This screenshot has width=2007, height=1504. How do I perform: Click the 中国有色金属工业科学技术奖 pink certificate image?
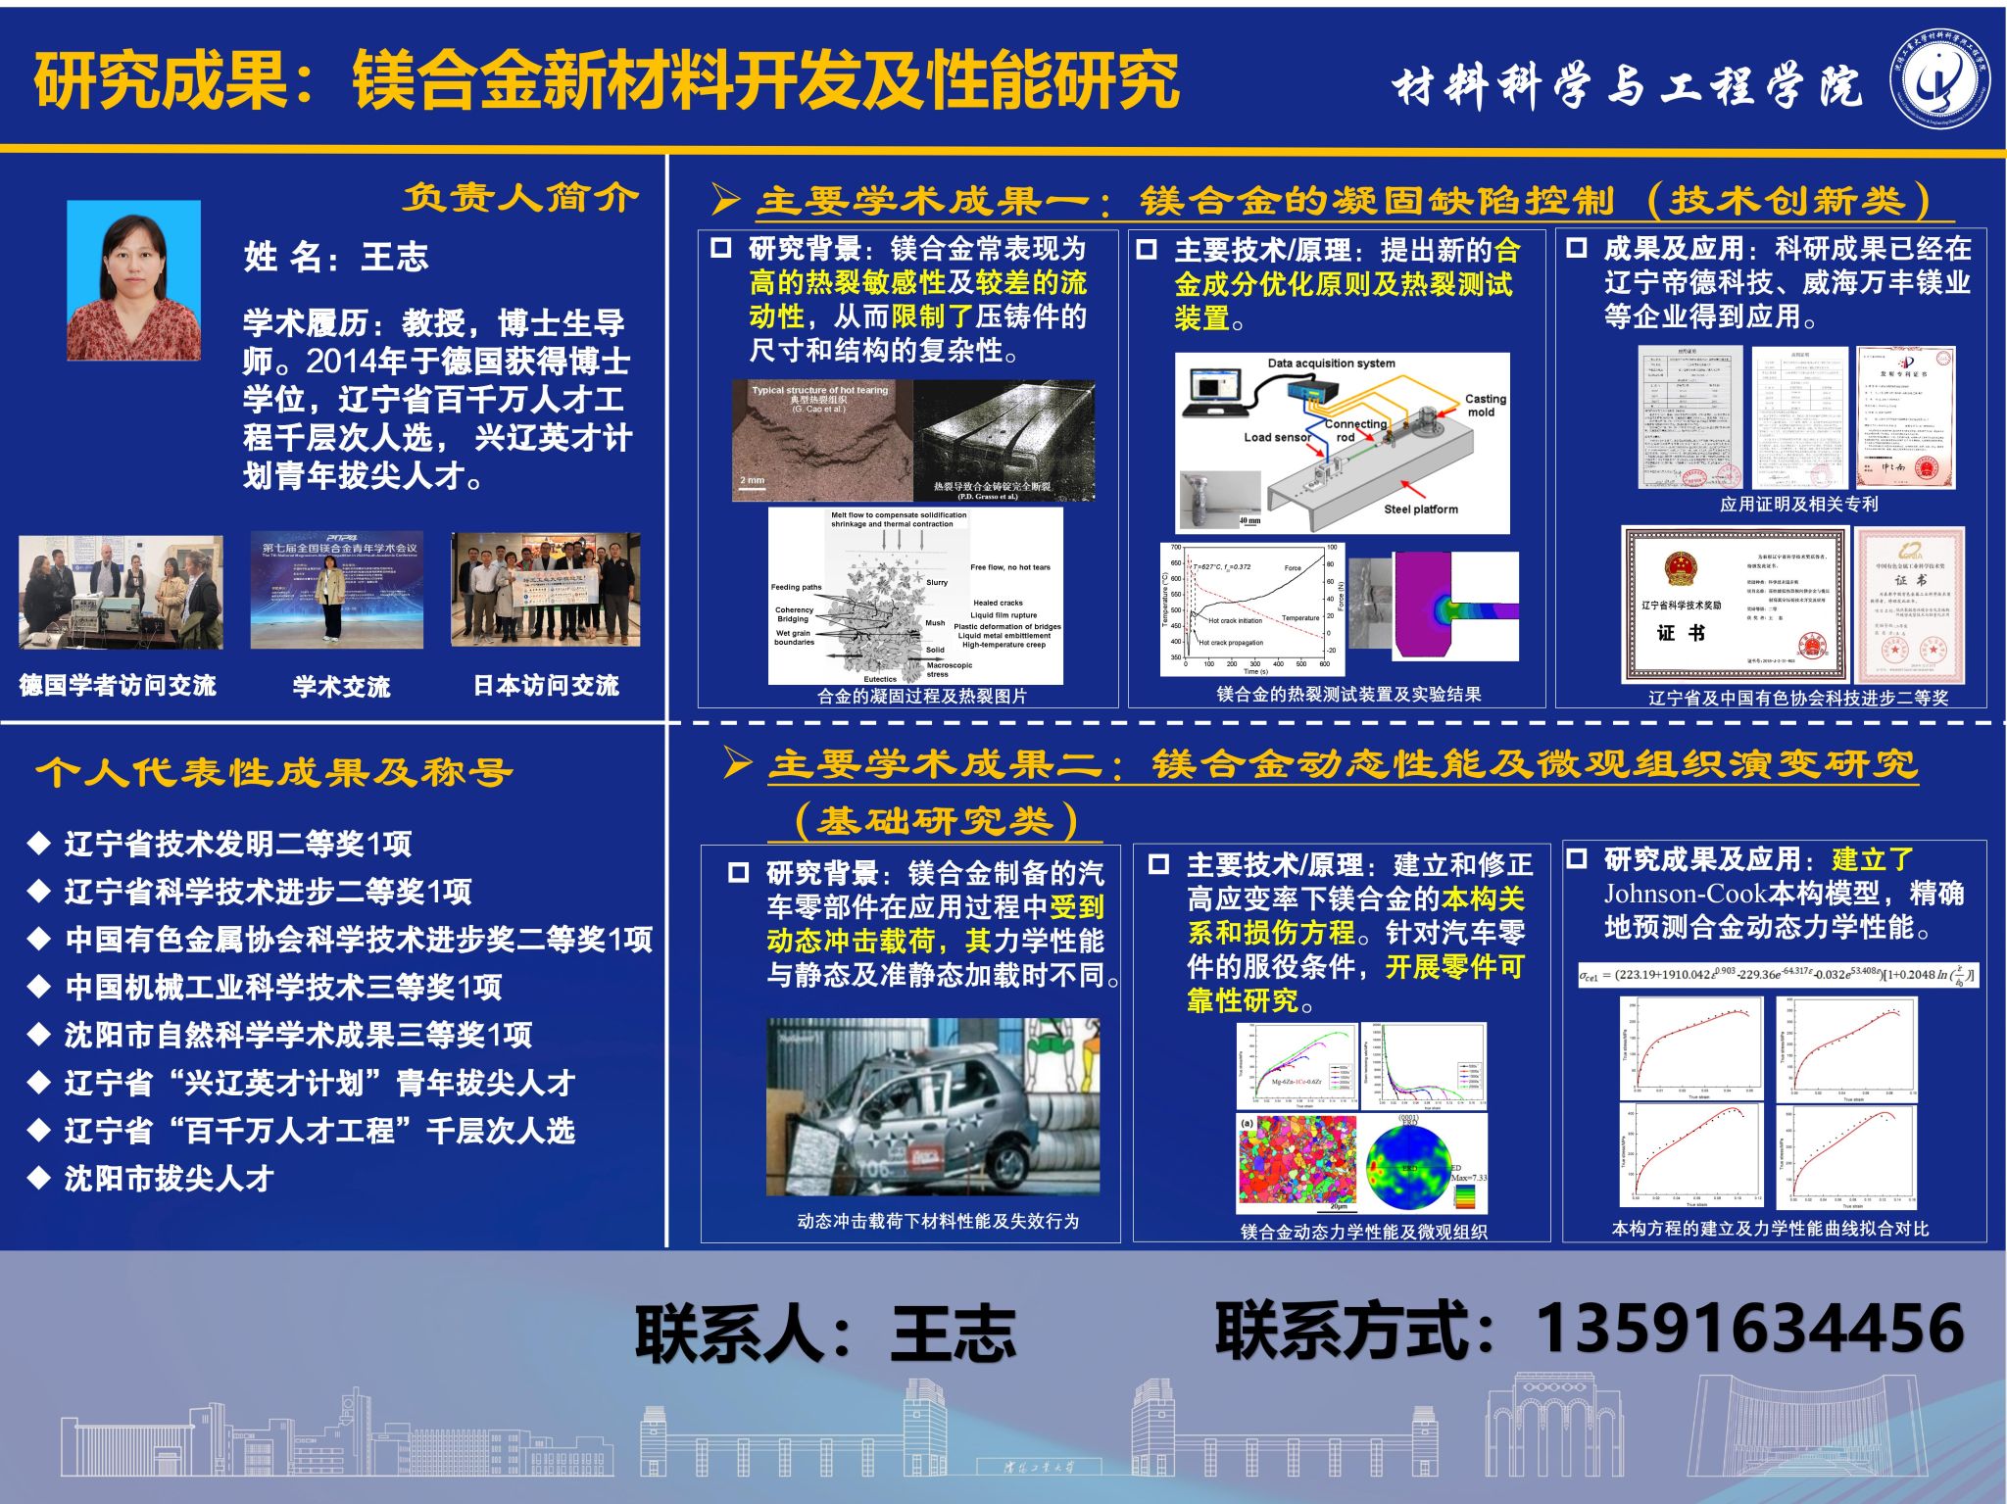tap(1910, 604)
